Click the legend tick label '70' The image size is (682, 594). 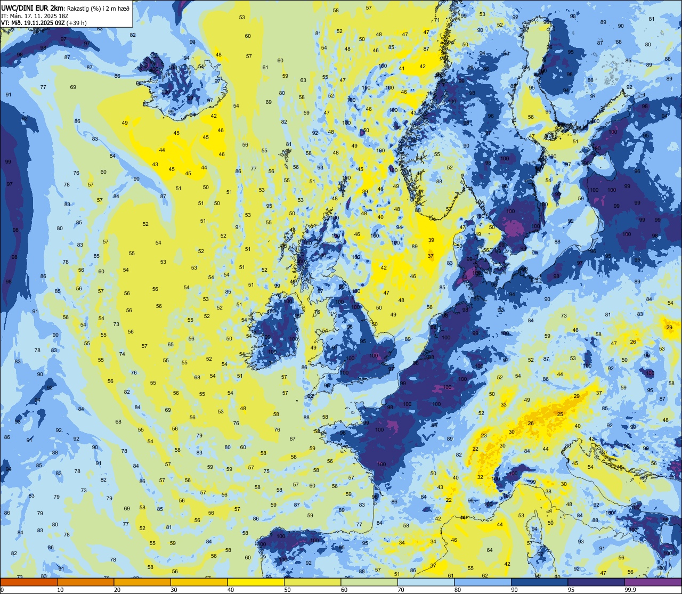[x=401, y=590]
